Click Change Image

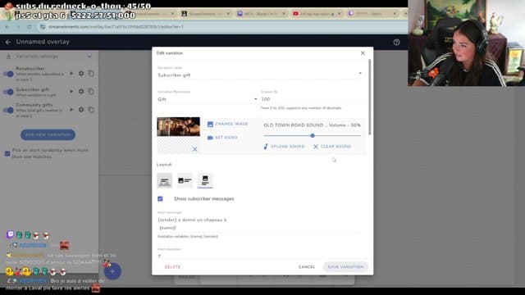228,124
